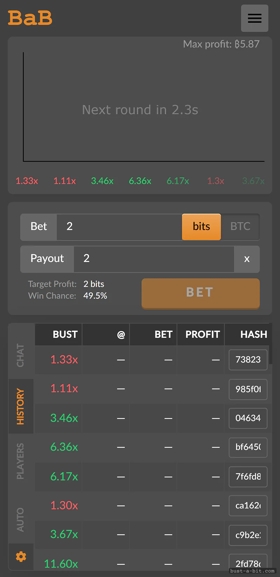
Task: Open hash 73823 for 1.33x game
Action: [248, 360]
